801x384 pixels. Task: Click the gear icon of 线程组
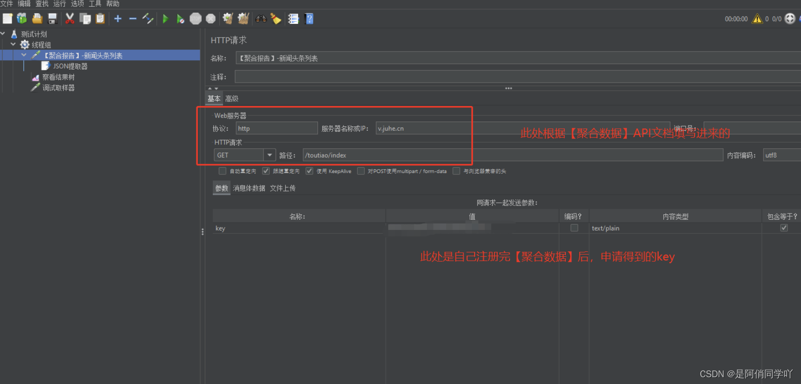click(25, 45)
